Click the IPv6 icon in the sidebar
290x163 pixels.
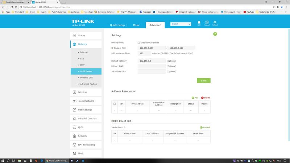pos(75,154)
